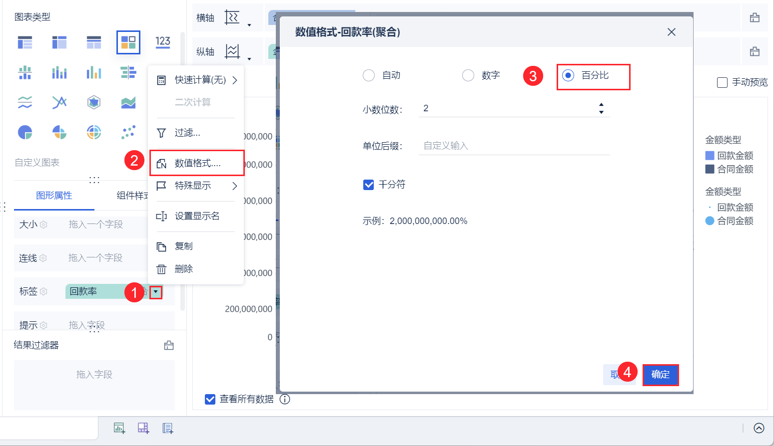
Task: Switch to the 组件样式 tab
Action: [132, 196]
